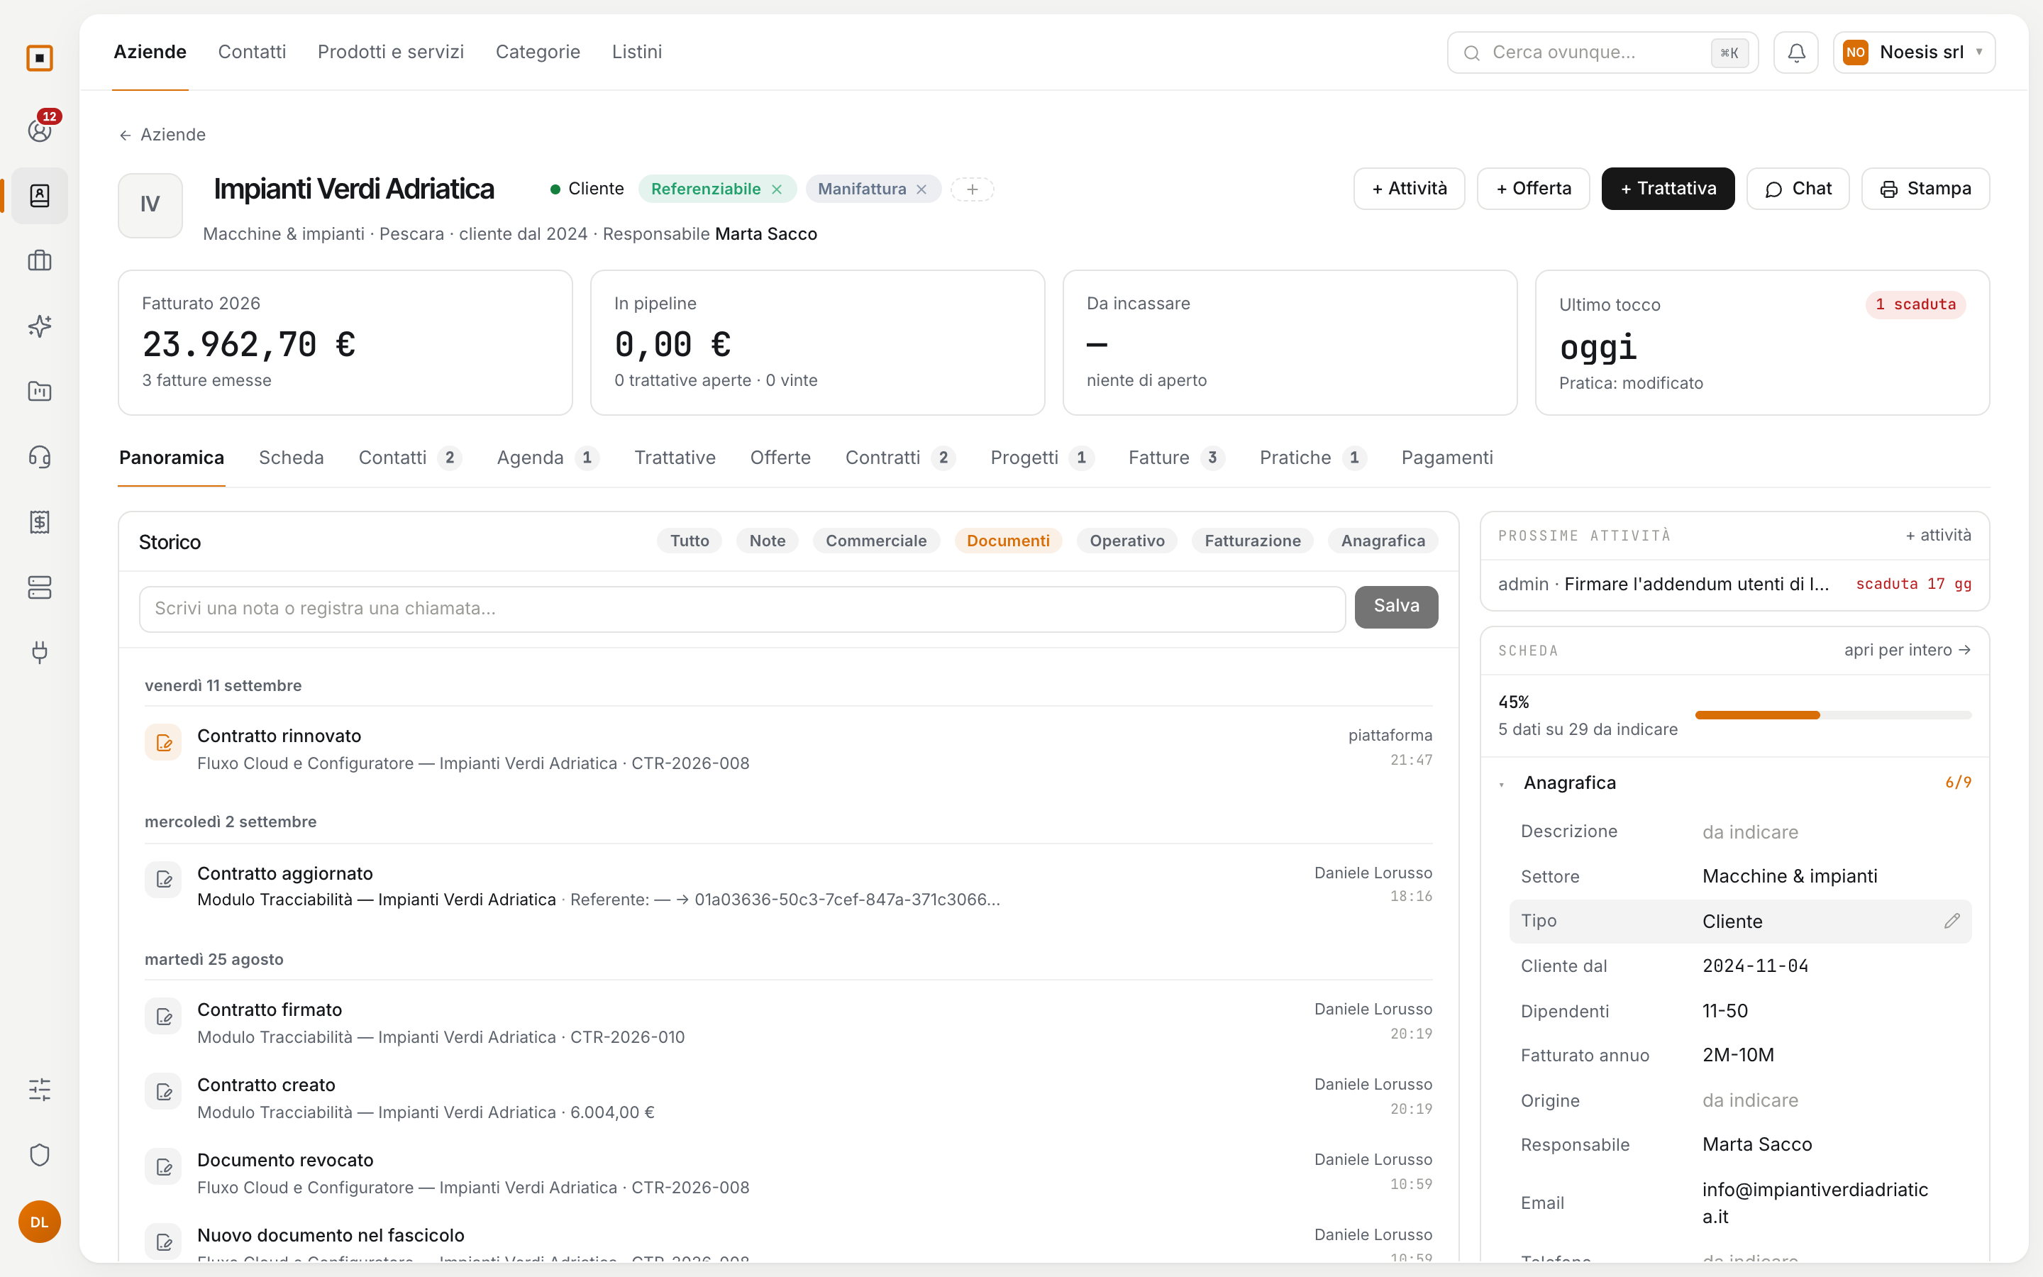The image size is (2043, 1277).
Task: Click apri per intero link
Action: [x=1907, y=649]
